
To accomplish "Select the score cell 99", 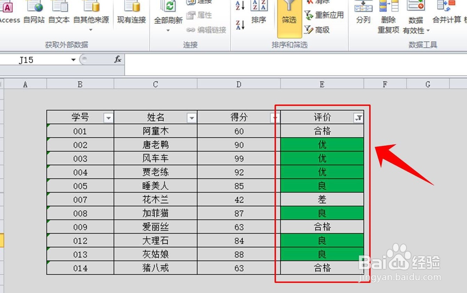I will tap(239, 158).
